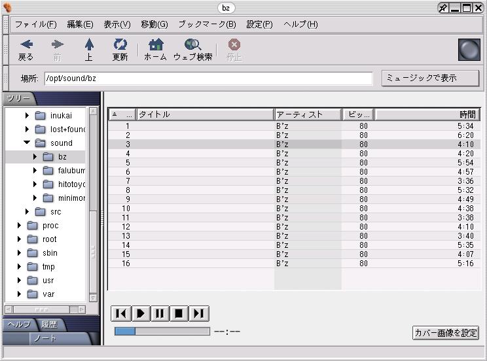Sort by the 時間 column header
The image size is (487, 361).
pos(427,114)
